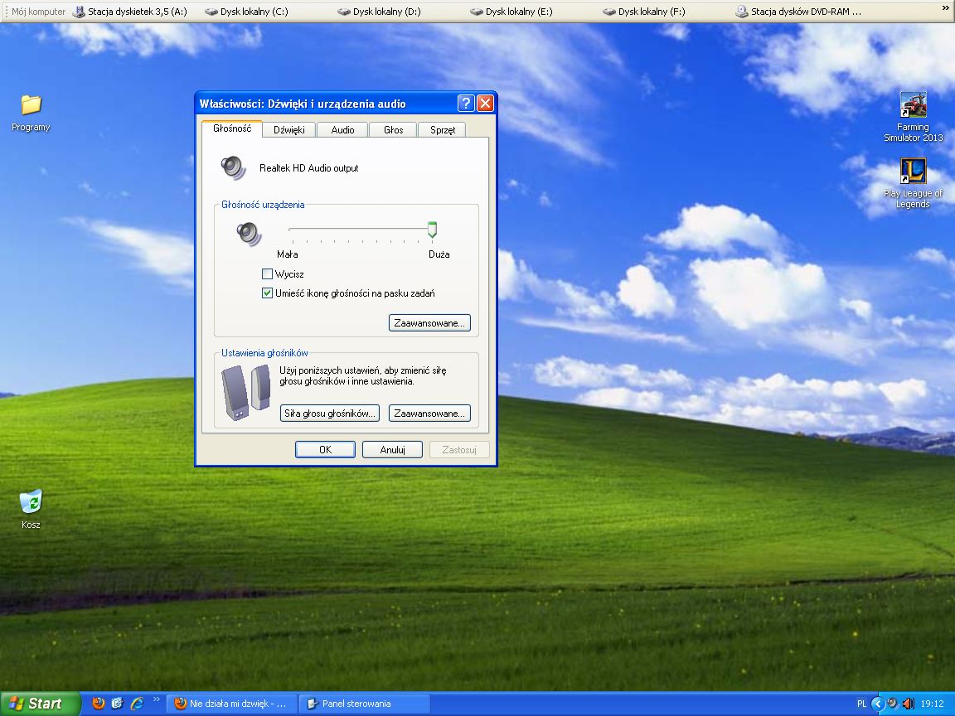Click speaker icon beside volume slider

(x=249, y=233)
